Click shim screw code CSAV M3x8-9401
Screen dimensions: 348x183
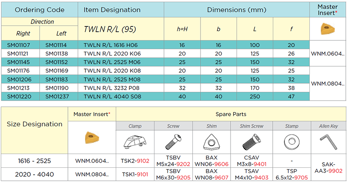(x=252, y=161)
